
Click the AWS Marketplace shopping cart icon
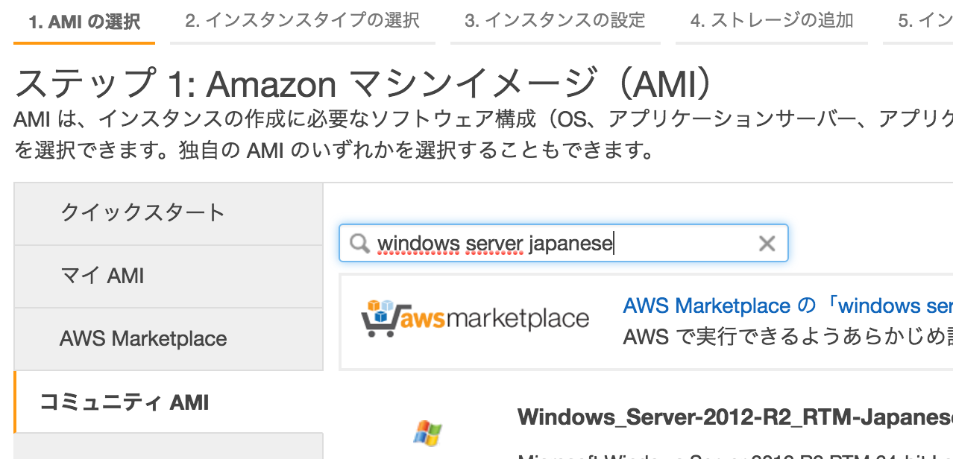[x=380, y=319]
